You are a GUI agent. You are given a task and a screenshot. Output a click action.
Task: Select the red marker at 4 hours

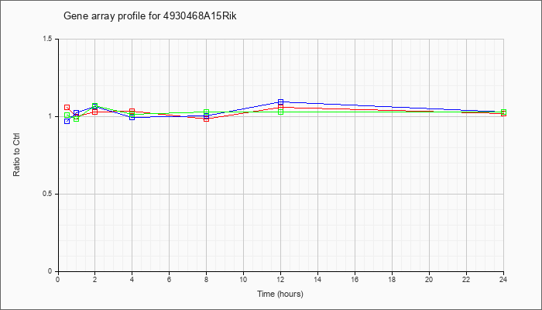pos(132,111)
